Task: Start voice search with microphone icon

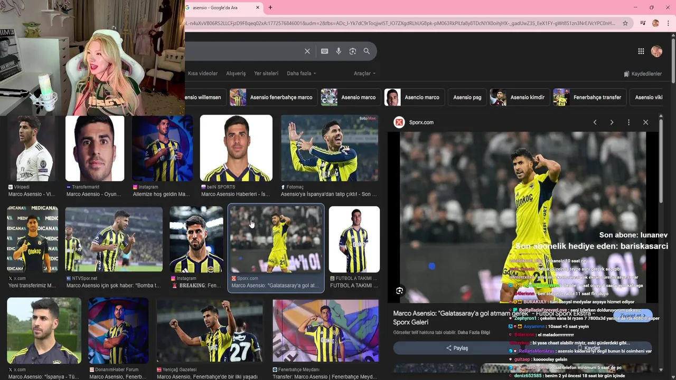Action: (x=339, y=51)
